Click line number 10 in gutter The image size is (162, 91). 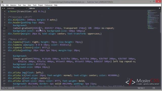[x=4, y=28]
